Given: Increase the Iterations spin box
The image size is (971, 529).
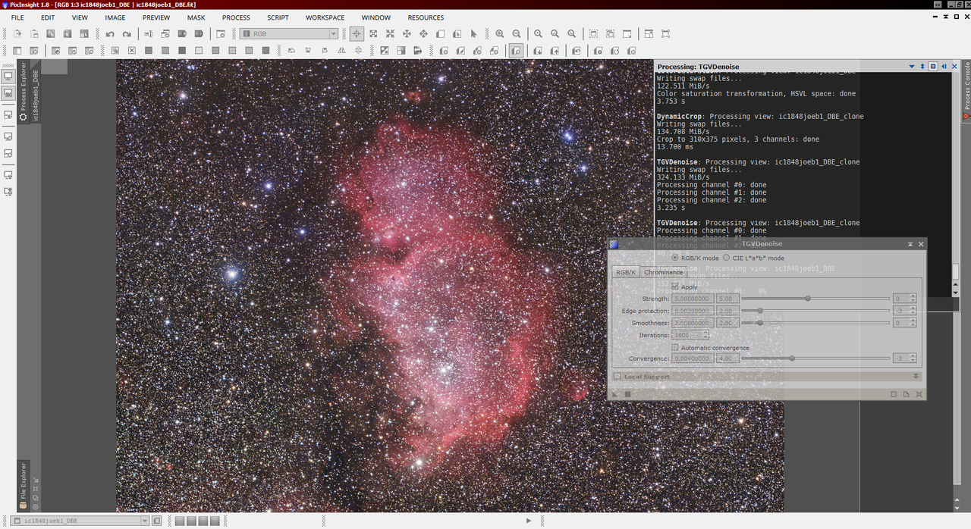Looking at the screenshot, I should [x=705, y=332].
